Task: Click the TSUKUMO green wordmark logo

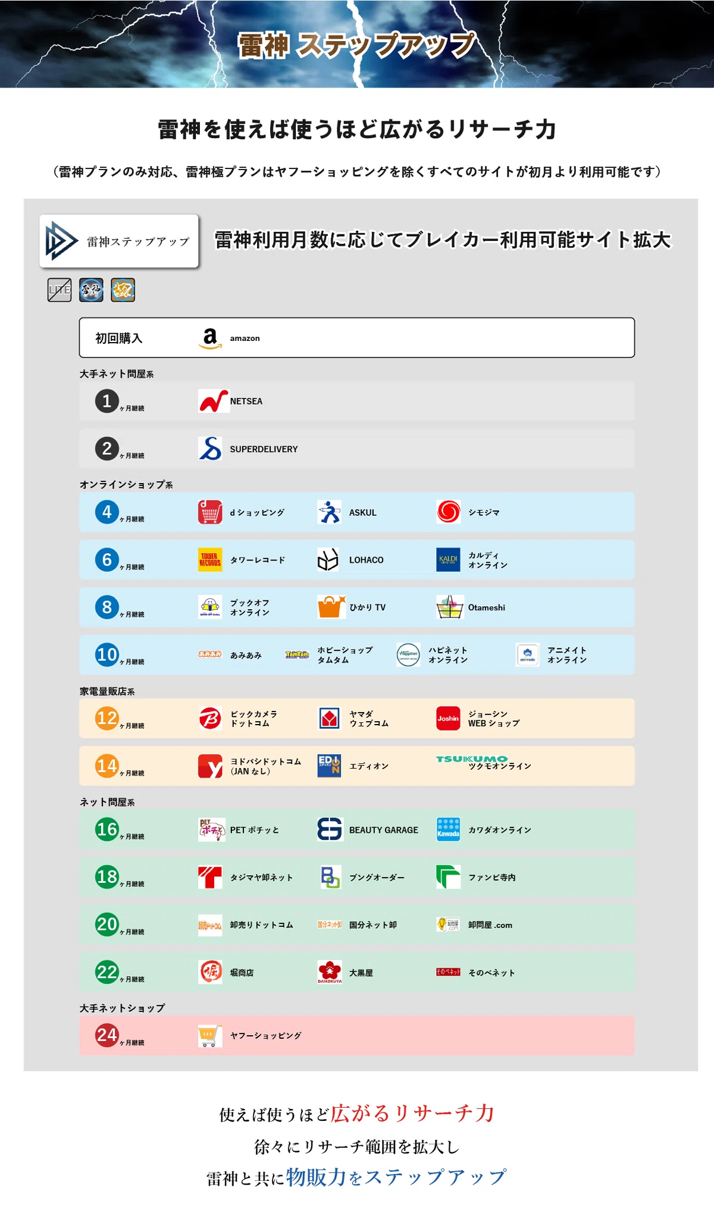Action: point(472,759)
